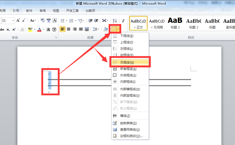The width and height of the screenshot is (235, 145).
Task: Click the Increase Indent icon
Action: pyautogui.click(x=96, y=21)
